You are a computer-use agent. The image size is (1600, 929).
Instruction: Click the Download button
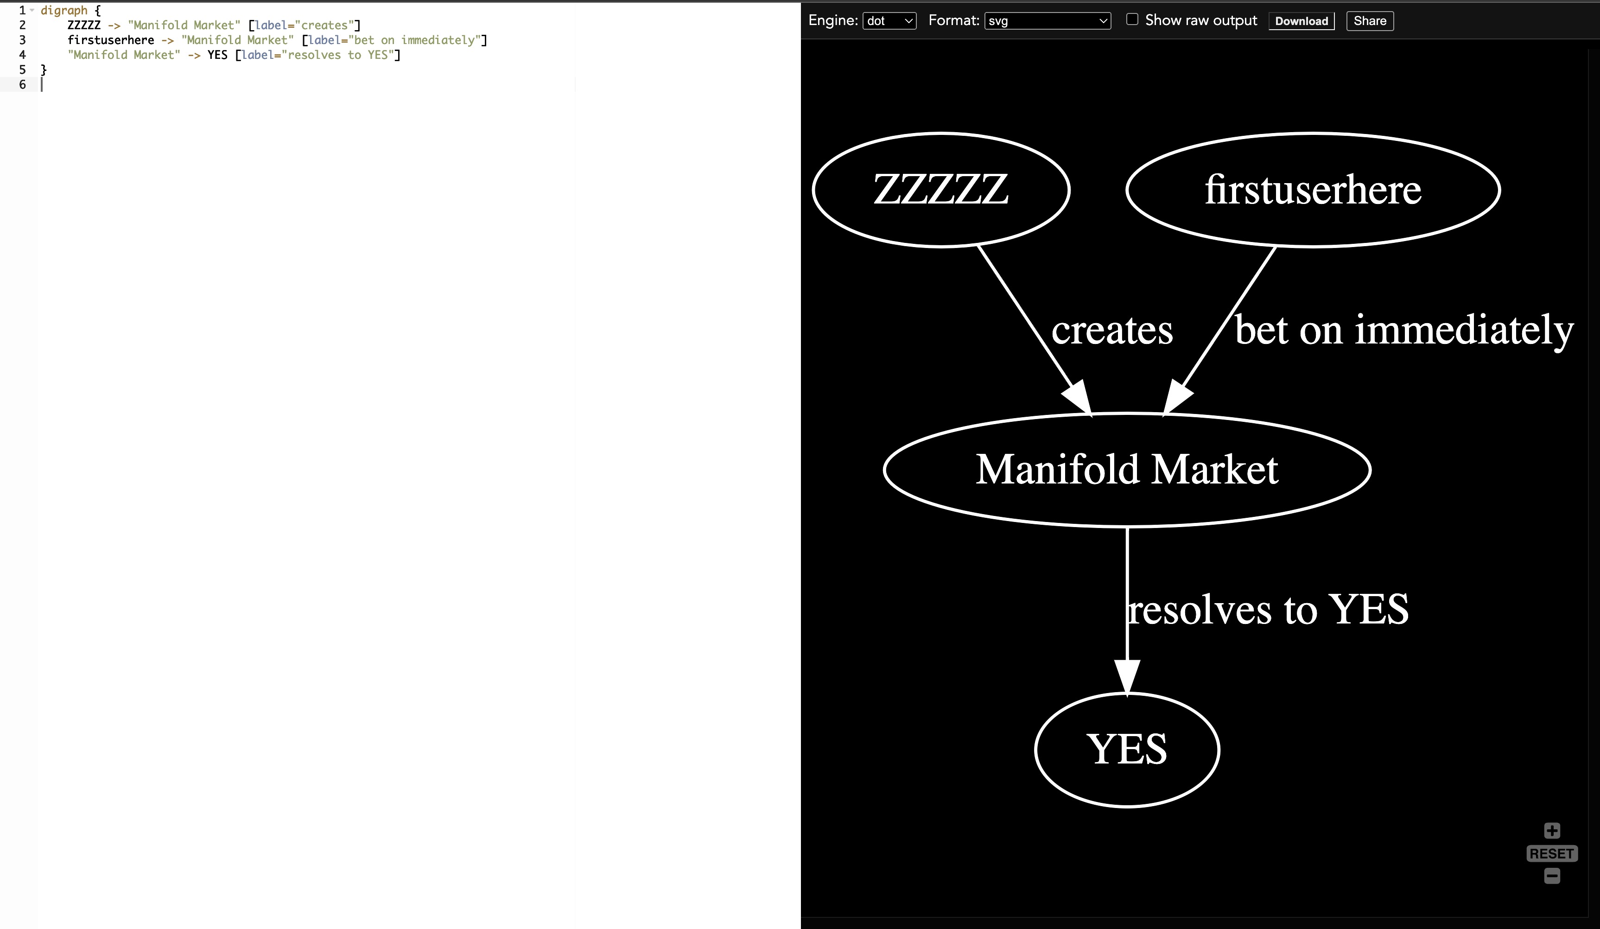point(1302,21)
